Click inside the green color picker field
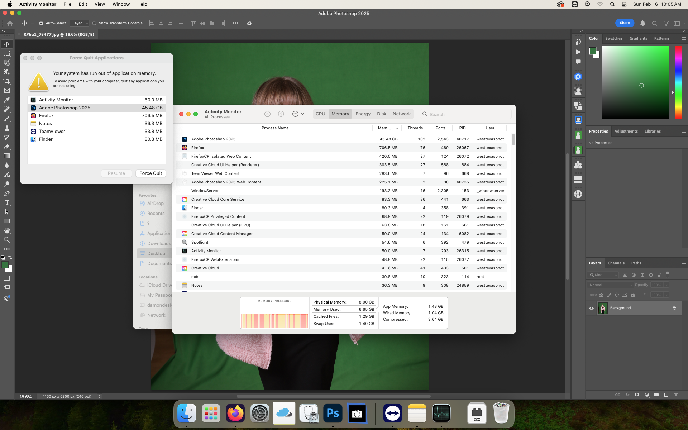 (x=635, y=82)
